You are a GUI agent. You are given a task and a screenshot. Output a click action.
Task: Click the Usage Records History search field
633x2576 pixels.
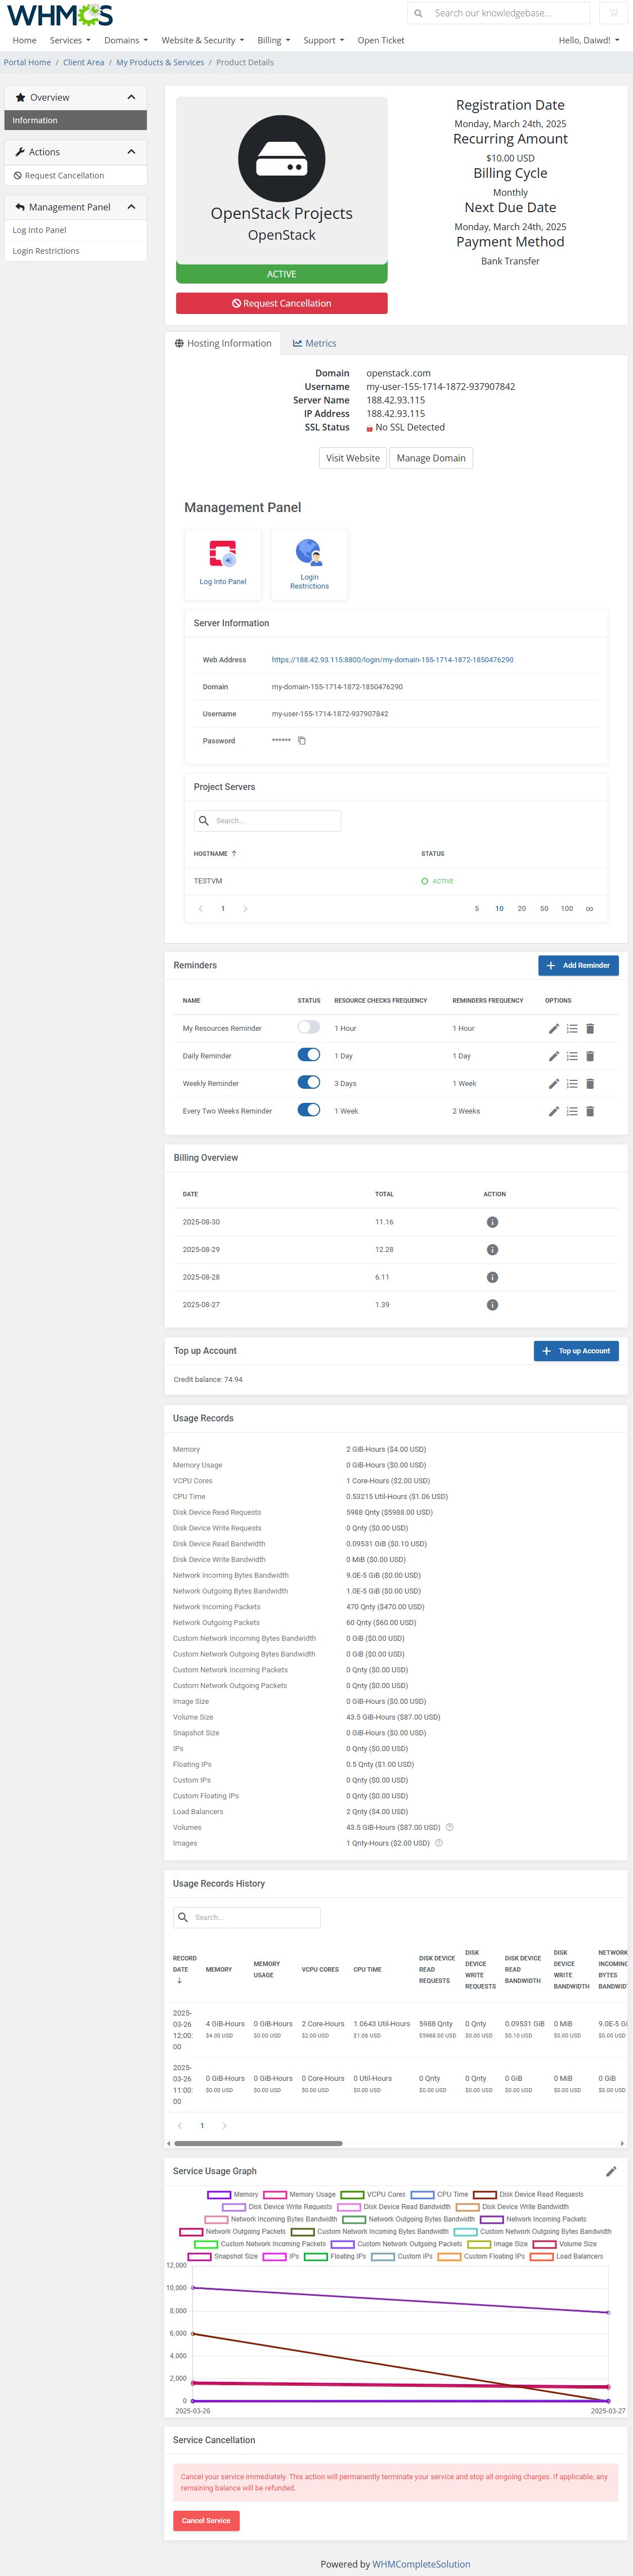point(247,1917)
